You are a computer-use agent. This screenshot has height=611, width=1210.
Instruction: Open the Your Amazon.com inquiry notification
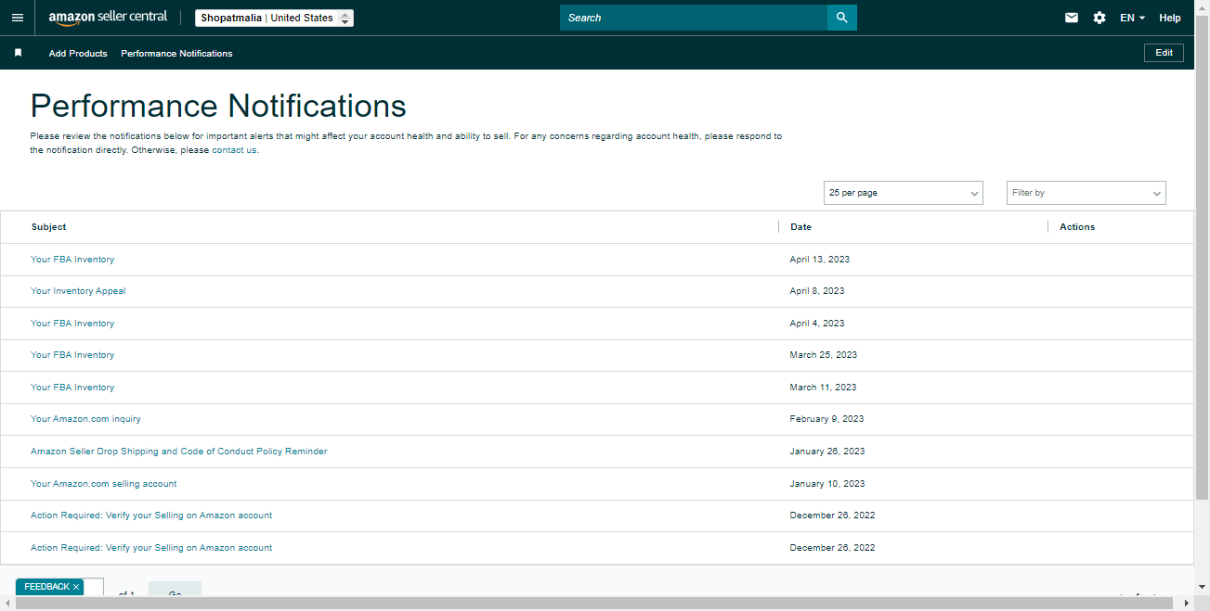tap(85, 419)
